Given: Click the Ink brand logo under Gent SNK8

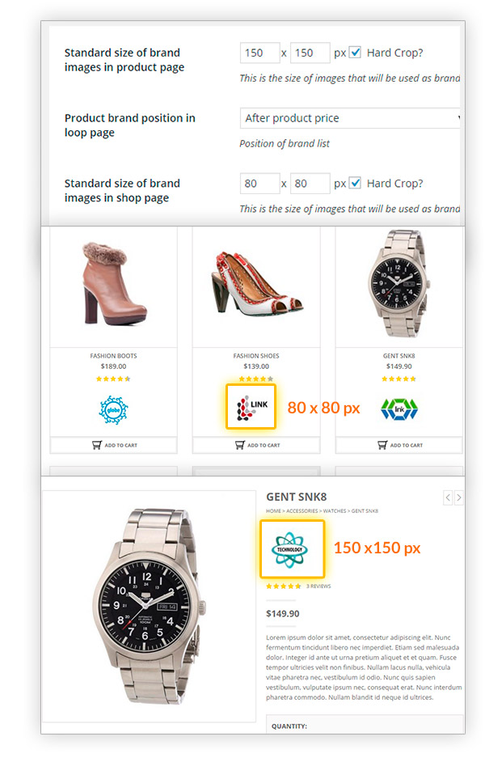Looking at the screenshot, I should tap(399, 409).
